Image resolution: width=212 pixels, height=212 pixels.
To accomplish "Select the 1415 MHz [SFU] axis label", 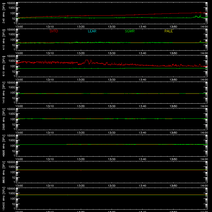I will [x=3, y=92].
